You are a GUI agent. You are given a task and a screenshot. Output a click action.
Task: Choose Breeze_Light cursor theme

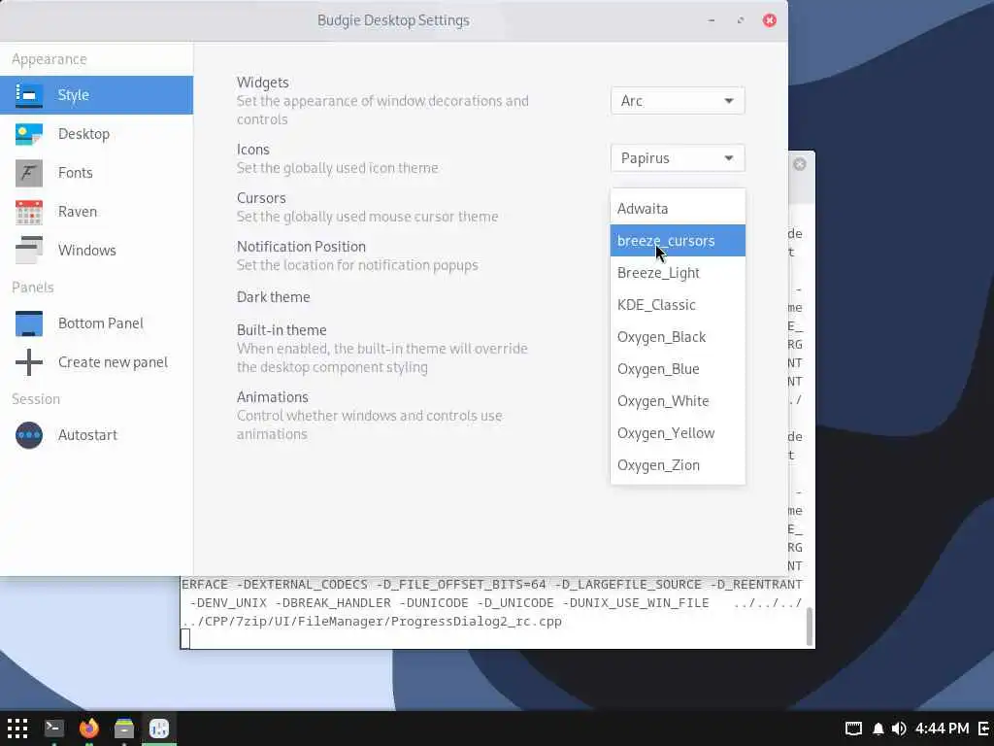(678, 273)
